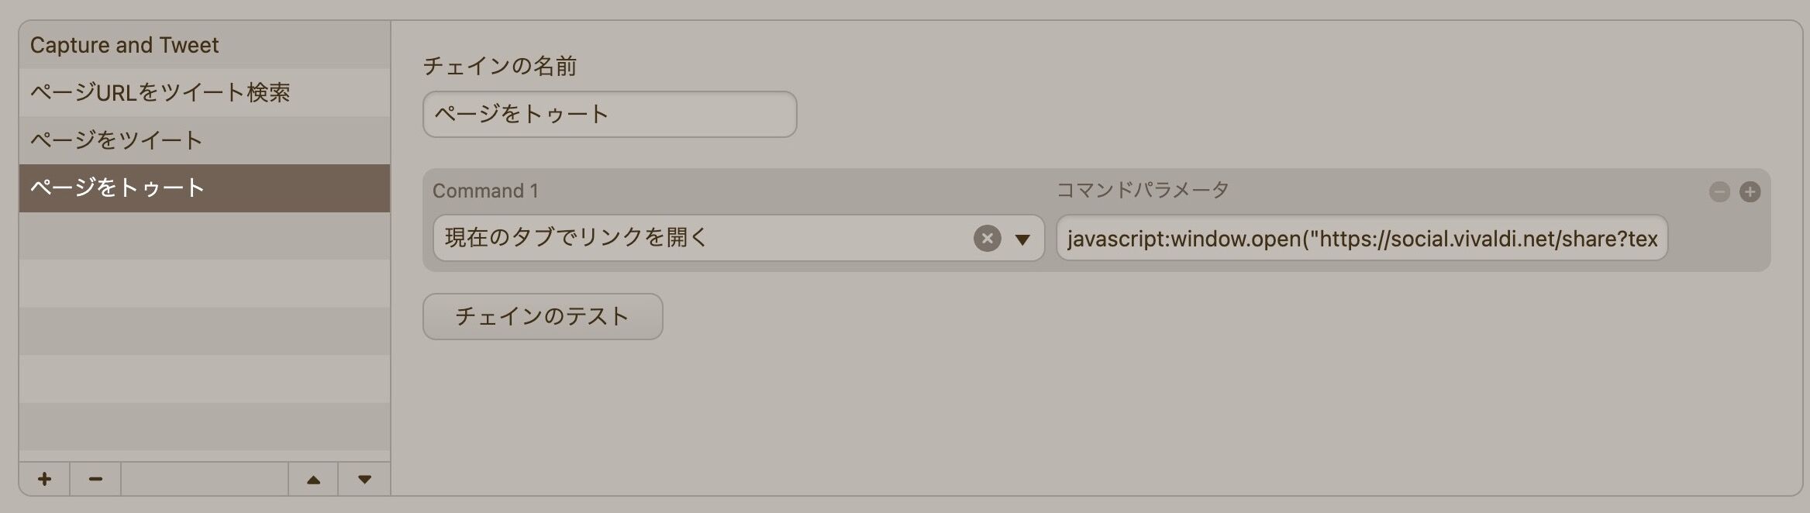The image size is (1810, 513).
Task: Select the ページURLをツイート検索 chain
Action: (205, 93)
